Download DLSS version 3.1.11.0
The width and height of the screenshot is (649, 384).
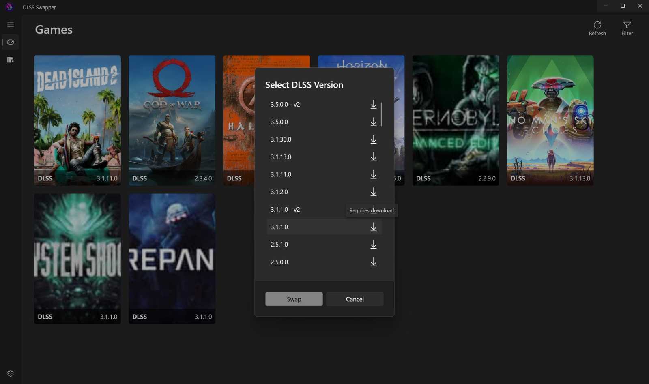click(x=374, y=174)
